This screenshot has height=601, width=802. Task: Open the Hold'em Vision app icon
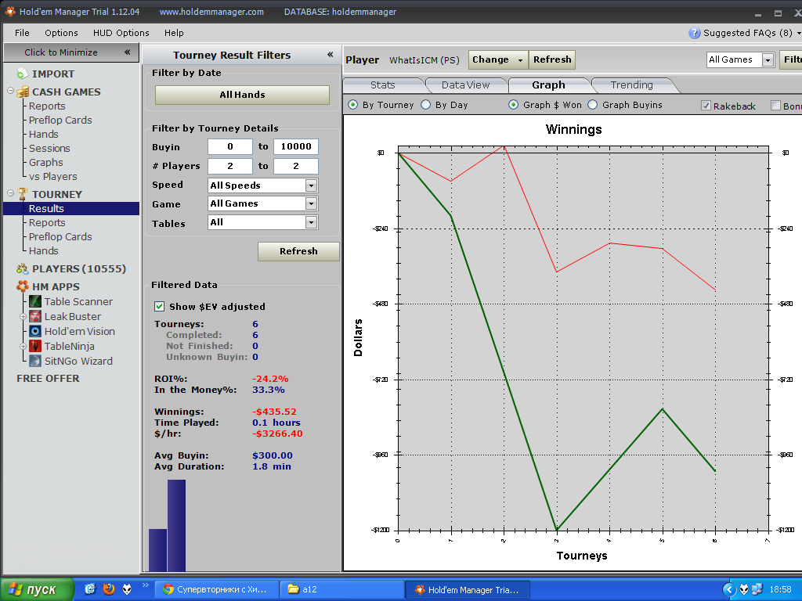(x=35, y=331)
